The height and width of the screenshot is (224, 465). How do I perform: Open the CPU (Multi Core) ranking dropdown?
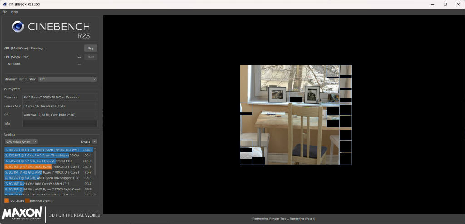21,141
